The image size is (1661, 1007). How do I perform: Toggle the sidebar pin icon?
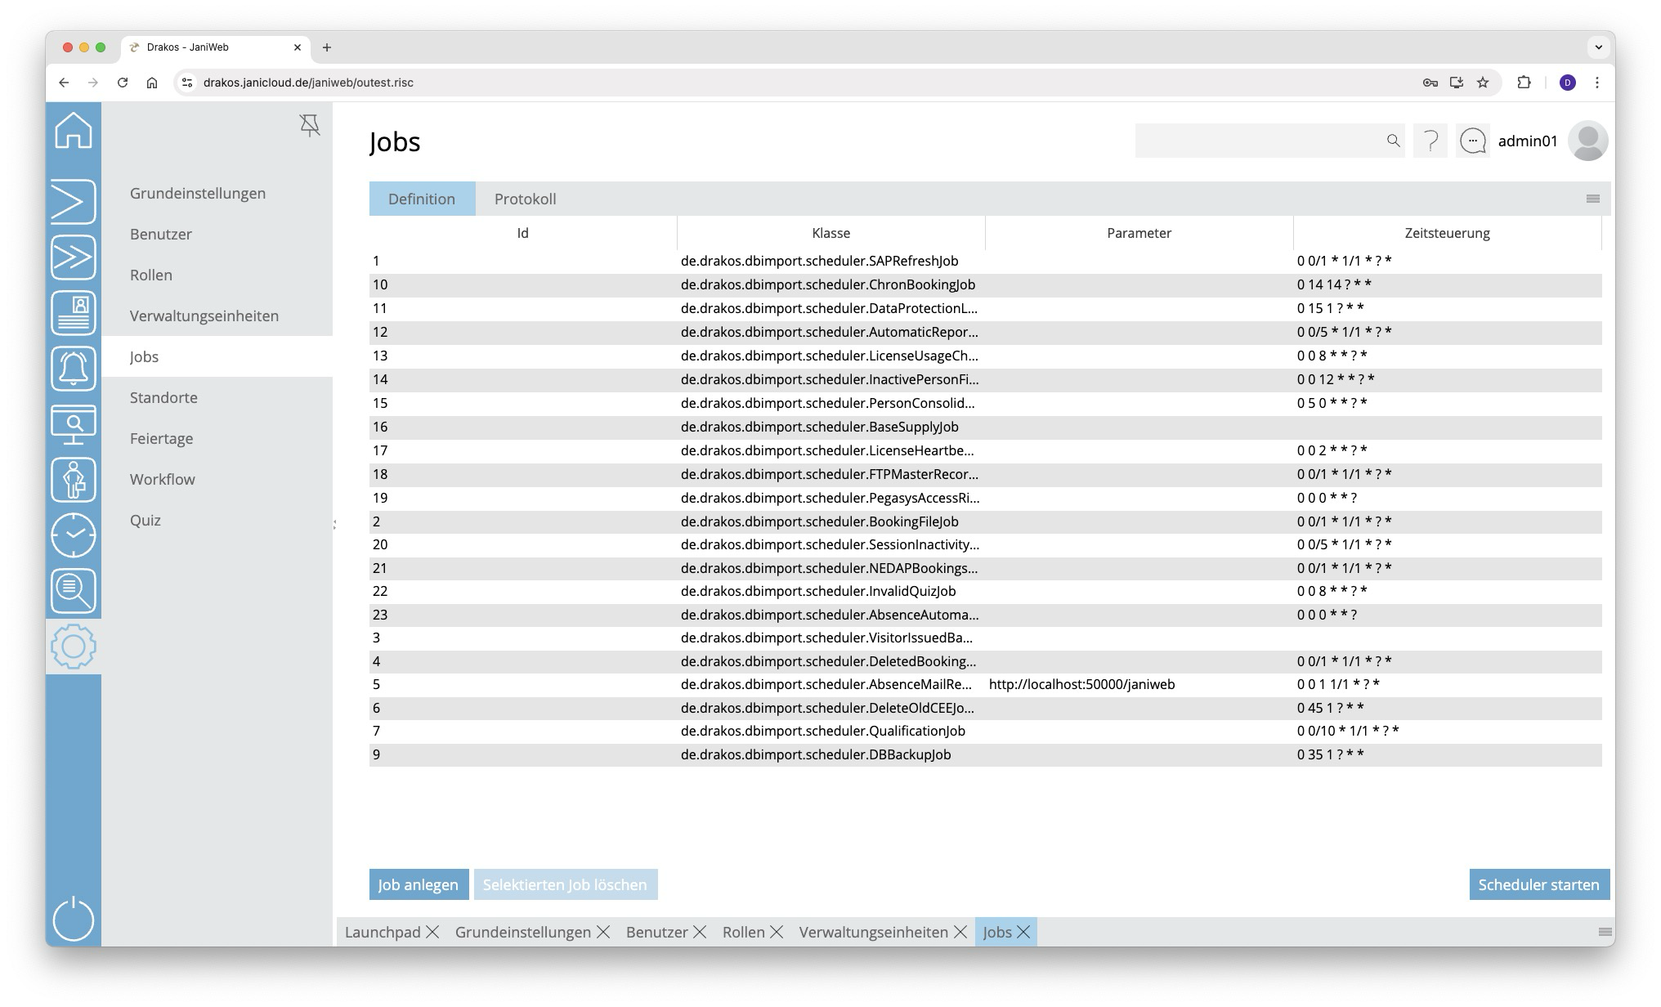310,125
